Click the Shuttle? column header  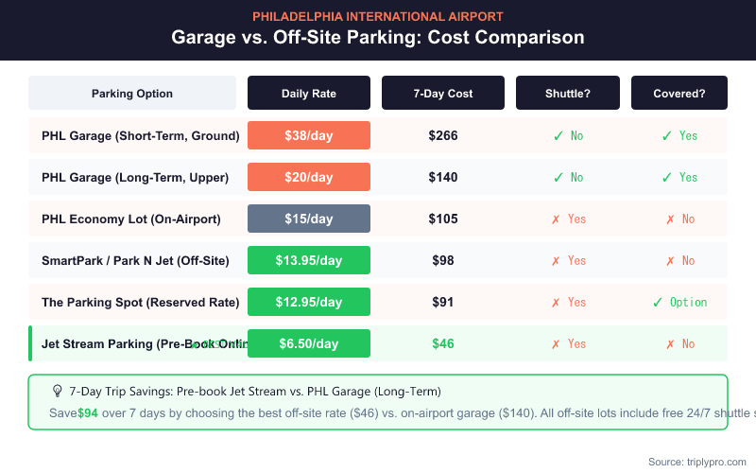pyautogui.click(x=568, y=94)
